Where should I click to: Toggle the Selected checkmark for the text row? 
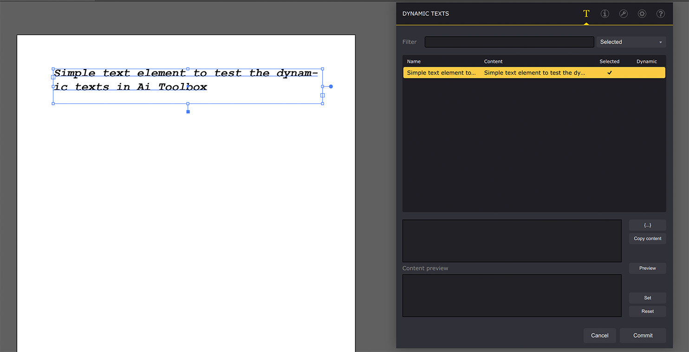pyautogui.click(x=610, y=72)
